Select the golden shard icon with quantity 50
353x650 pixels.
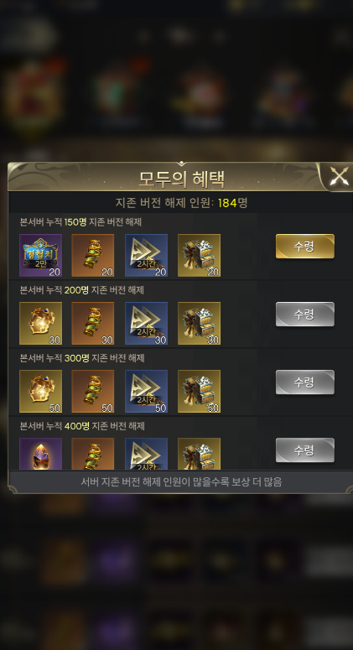[40, 392]
